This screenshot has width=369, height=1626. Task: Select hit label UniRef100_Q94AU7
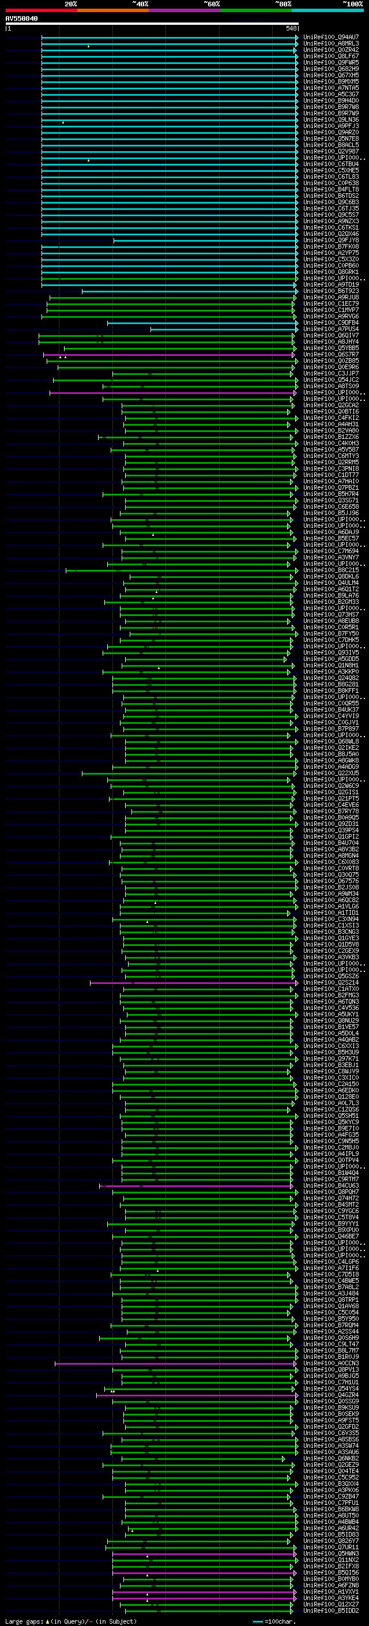tap(331, 37)
